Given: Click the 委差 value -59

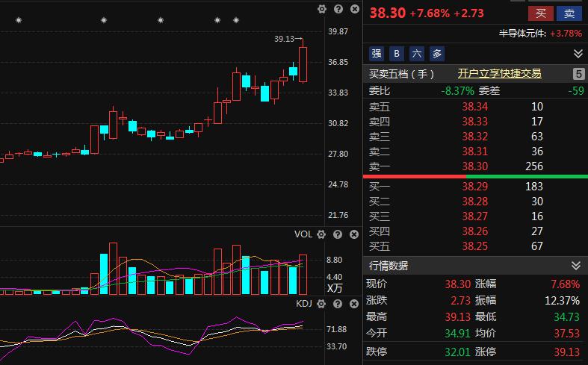Looking at the screenshot, I should click(x=576, y=90).
